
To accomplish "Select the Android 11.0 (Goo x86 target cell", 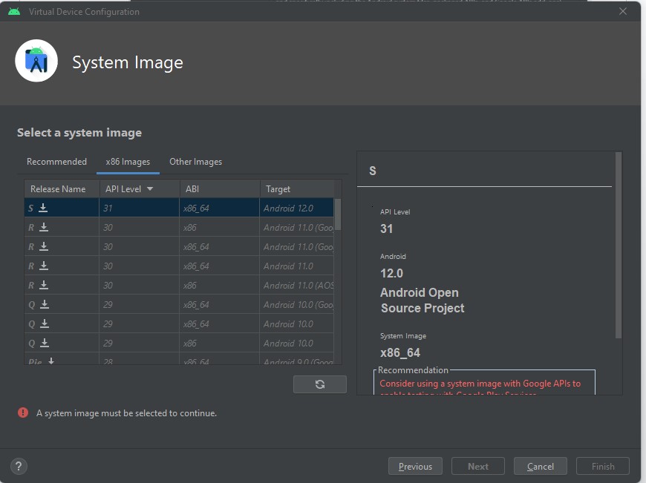I will point(296,227).
